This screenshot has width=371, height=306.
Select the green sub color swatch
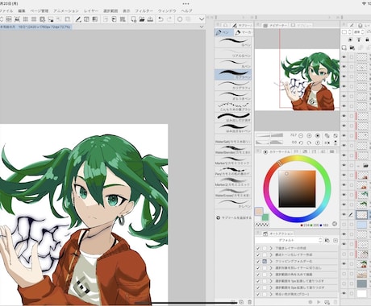point(265,217)
